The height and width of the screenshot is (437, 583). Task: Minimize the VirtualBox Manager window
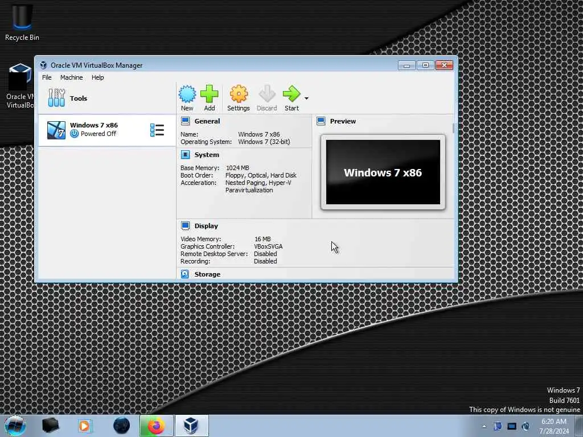point(407,65)
